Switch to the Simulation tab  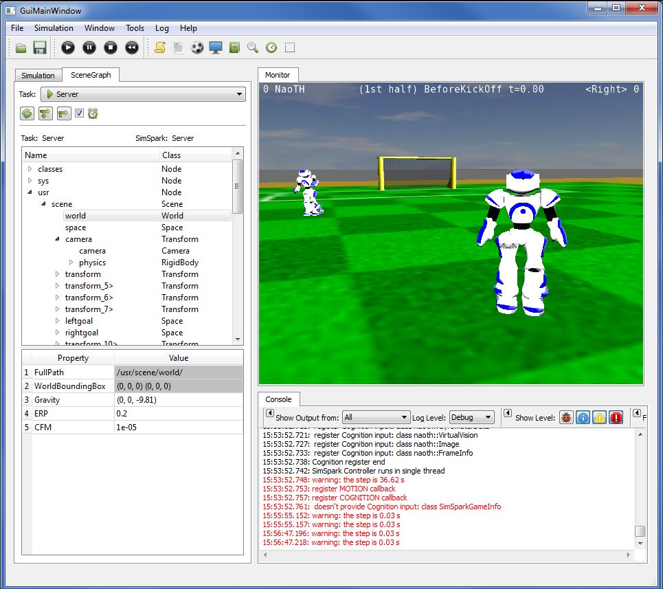[38, 75]
